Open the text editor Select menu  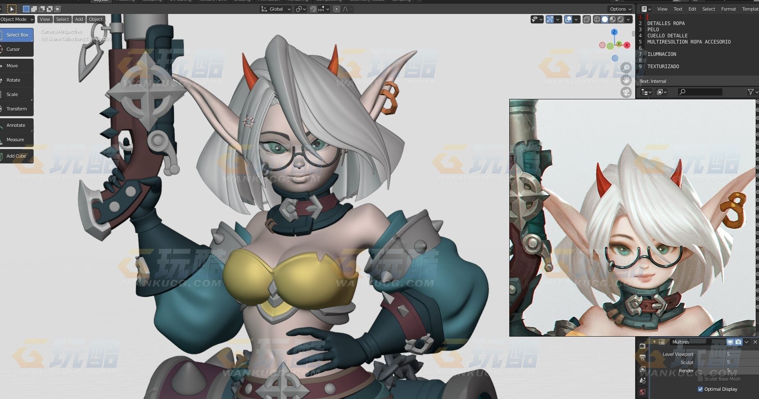click(x=709, y=9)
